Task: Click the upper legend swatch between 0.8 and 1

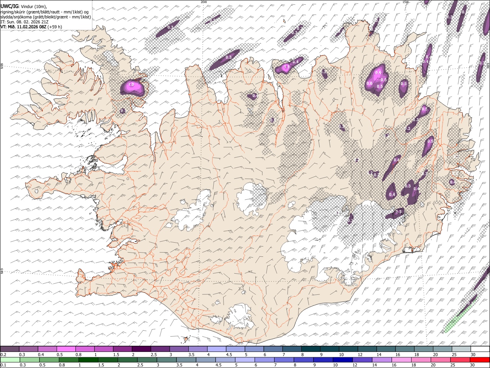Action: point(85,349)
